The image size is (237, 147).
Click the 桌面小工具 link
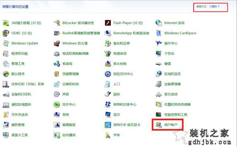(20, 135)
